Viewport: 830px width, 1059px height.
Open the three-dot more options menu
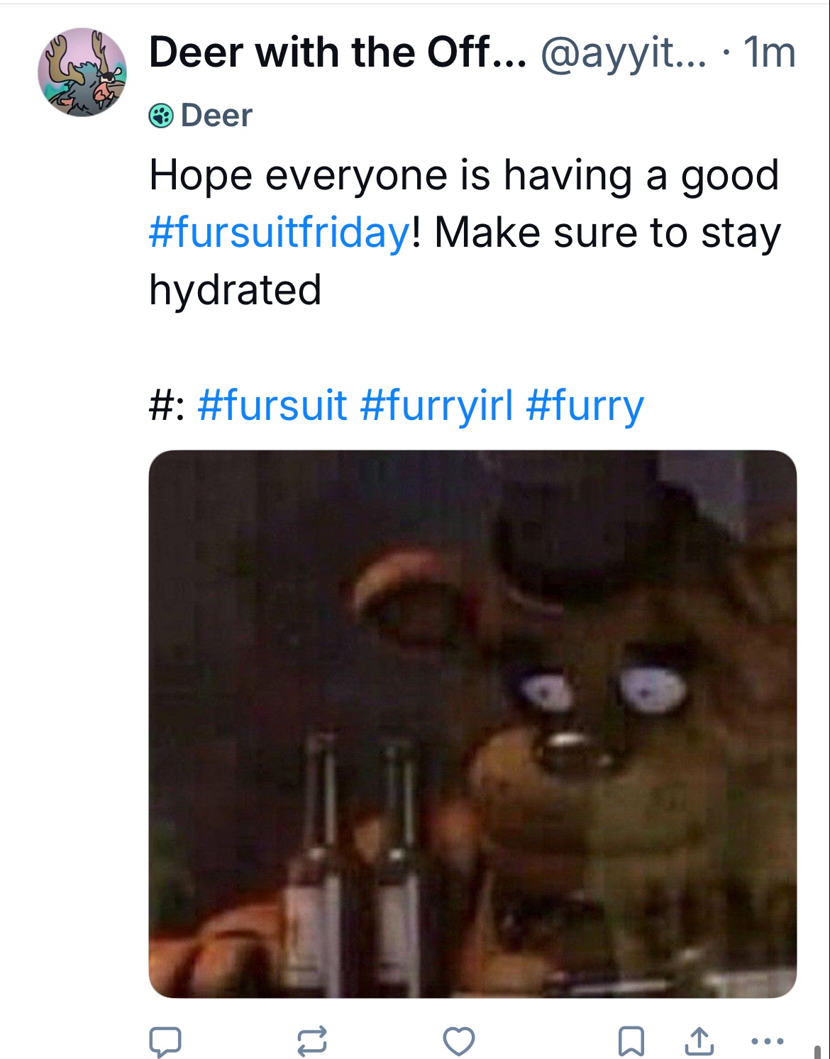coord(767,1041)
